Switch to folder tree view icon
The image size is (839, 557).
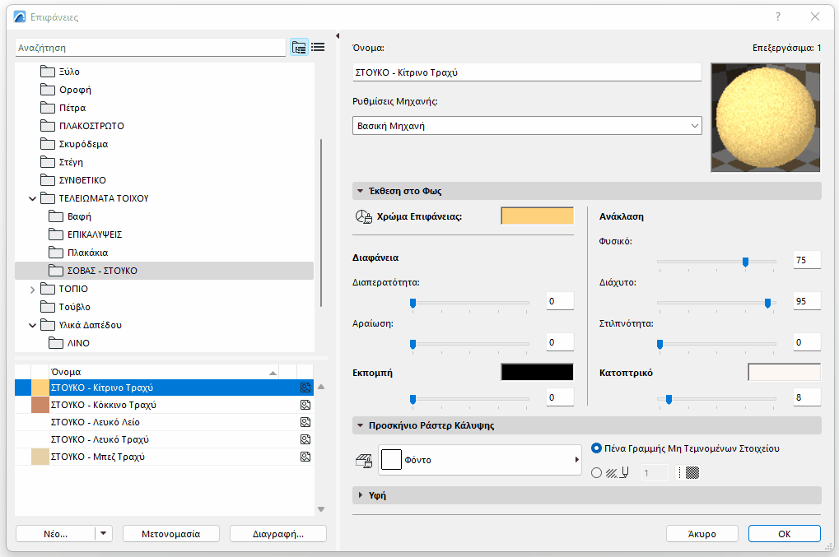point(299,48)
